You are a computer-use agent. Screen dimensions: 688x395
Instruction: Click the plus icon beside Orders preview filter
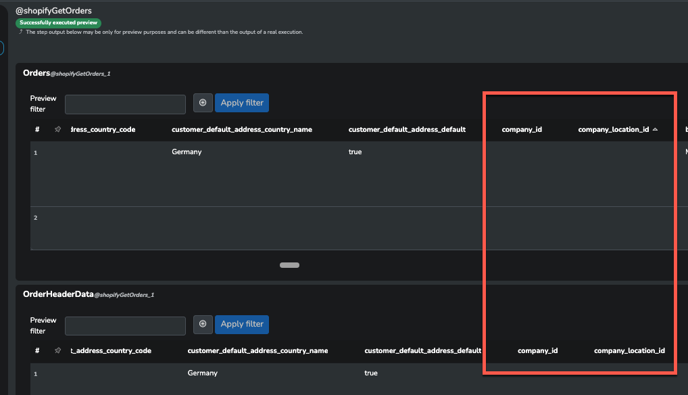pos(203,103)
